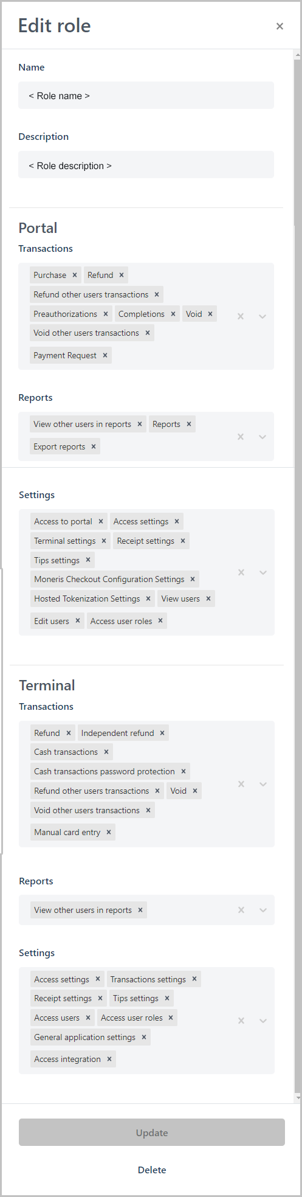Remove the Payment Request permission tag
302x1197 pixels.
[x=105, y=355]
